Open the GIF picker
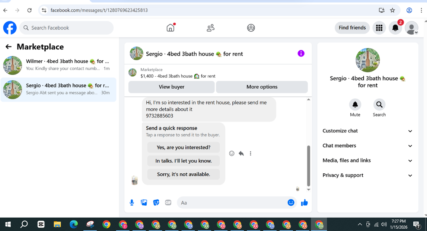The height and width of the screenshot is (231, 427). [168, 202]
